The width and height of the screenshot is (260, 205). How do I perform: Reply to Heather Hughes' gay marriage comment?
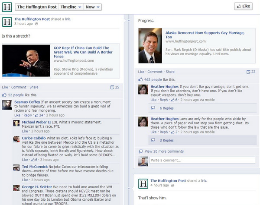[x=164, y=100]
